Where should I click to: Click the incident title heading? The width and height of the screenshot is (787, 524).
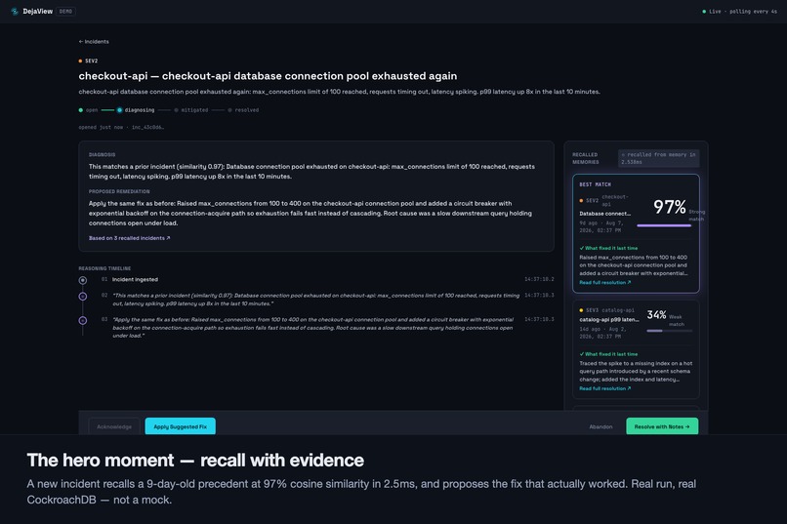(268, 76)
